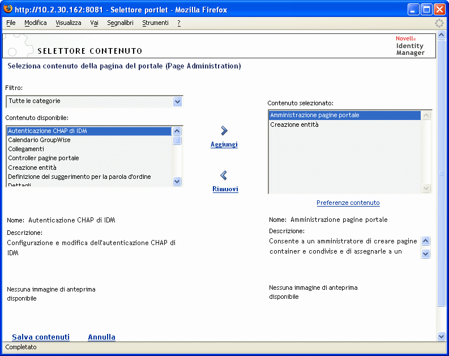The image size is (449, 356).
Task: Open the ? help menu
Action: [x=179, y=23]
